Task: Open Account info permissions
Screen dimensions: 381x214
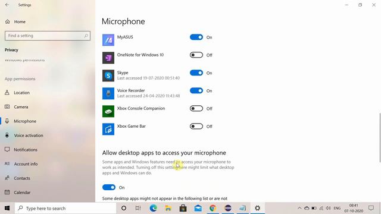Action: [x=26, y=164]
